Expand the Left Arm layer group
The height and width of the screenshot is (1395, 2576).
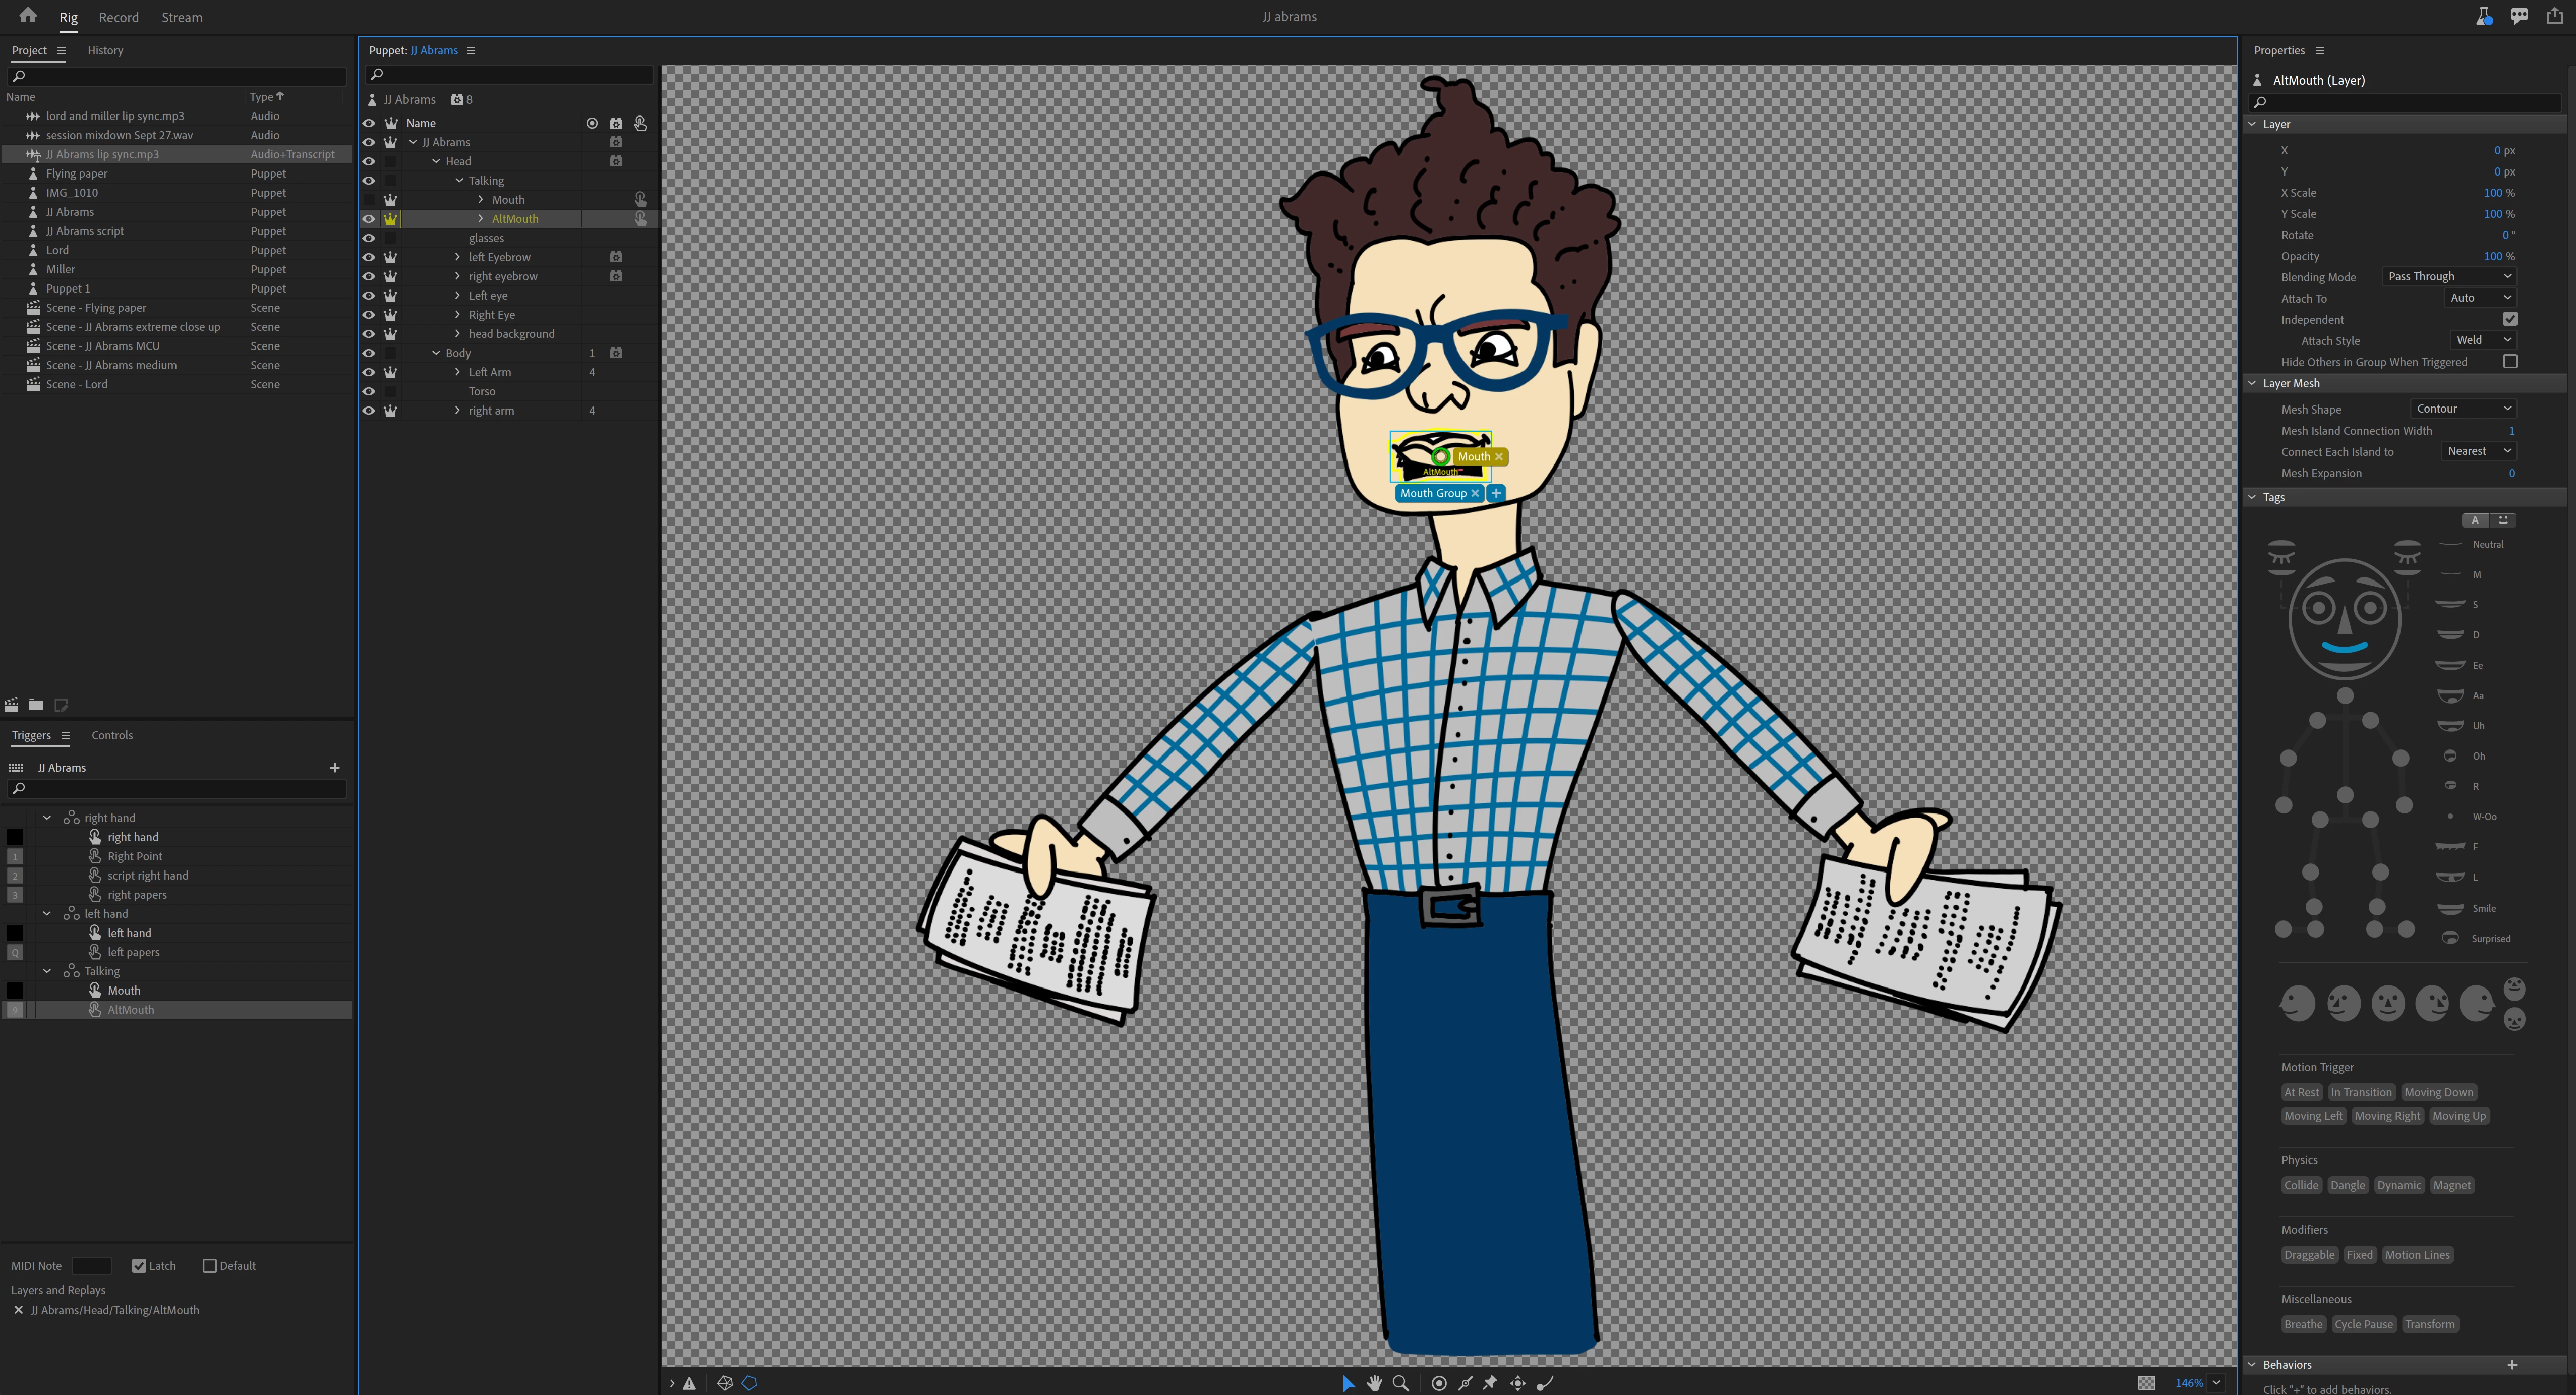click(458, 372)
